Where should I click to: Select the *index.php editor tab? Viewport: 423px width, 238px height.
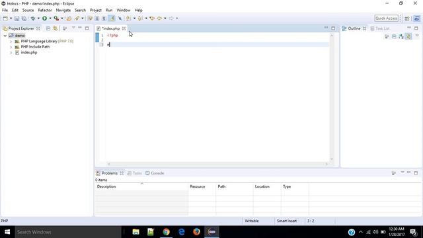tap(110, 28)
